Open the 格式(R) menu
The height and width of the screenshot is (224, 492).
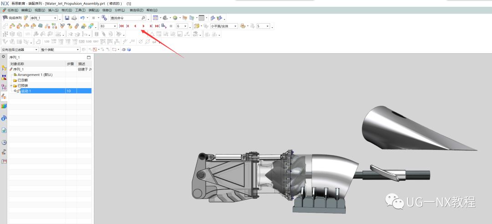67,10
